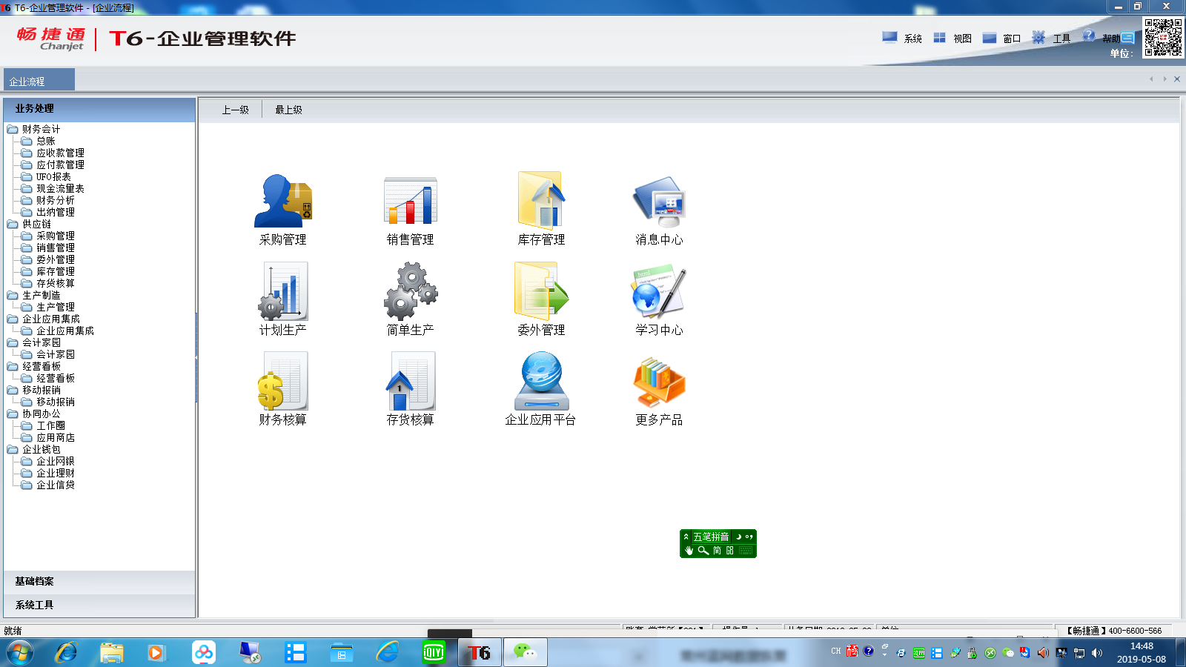Image resolution: width=1186 pixels, height=667 pixels.
Task: Click the 14:48 taskbar clock
Action: coord(1142,652)
